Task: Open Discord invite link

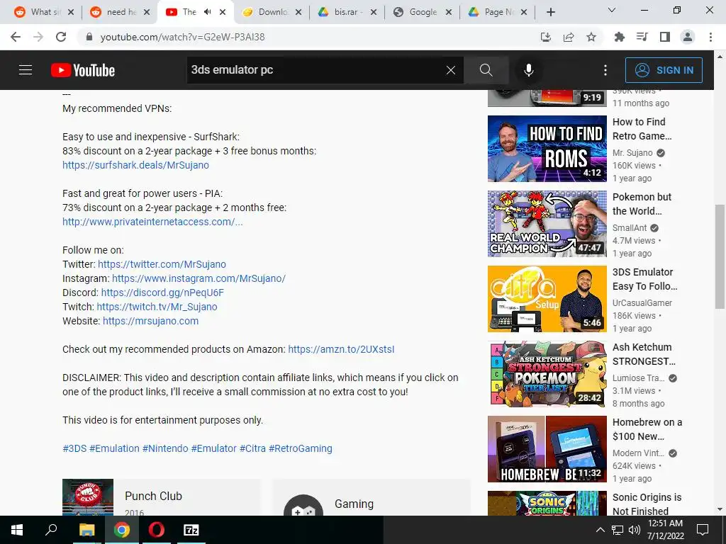Action: click(x=162, y=293)
